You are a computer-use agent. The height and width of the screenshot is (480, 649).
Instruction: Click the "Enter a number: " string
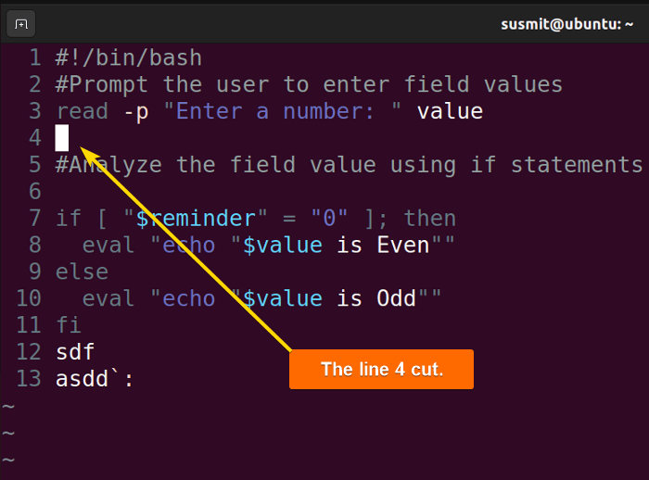[283, 111]
